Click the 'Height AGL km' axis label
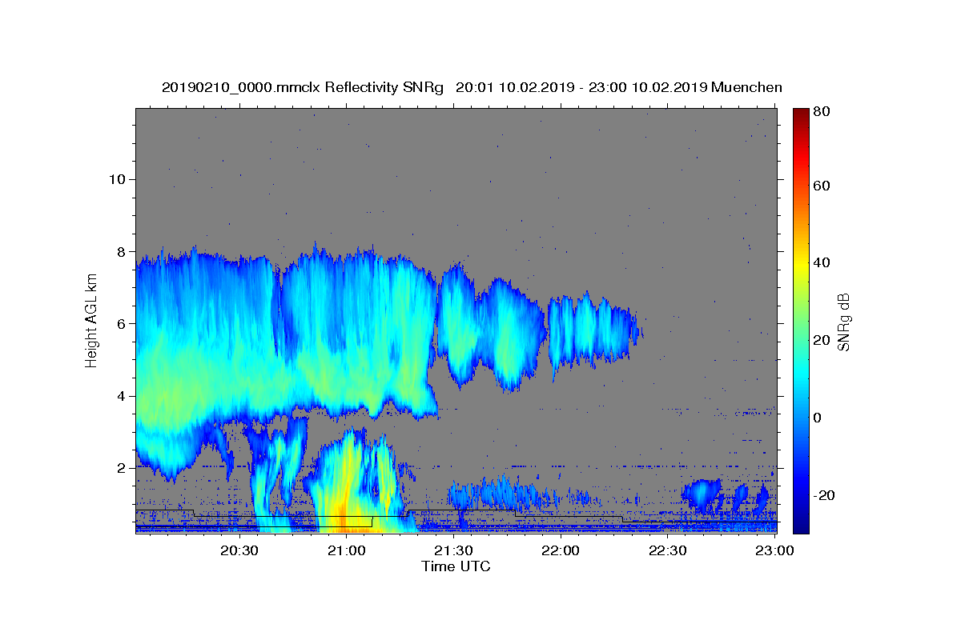This screenshot has width=961, height=640. [x=92, y=320]
